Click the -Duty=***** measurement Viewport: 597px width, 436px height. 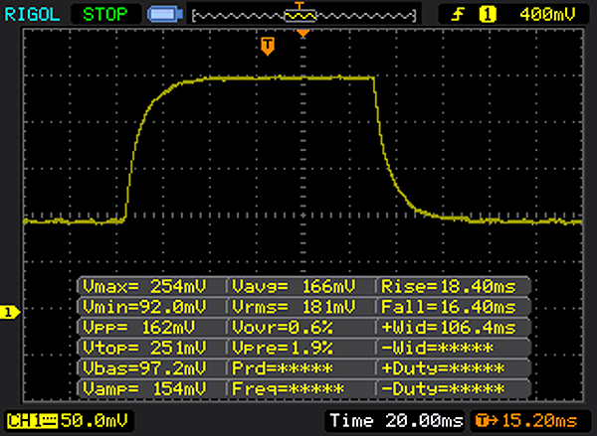tap(443, 388)
